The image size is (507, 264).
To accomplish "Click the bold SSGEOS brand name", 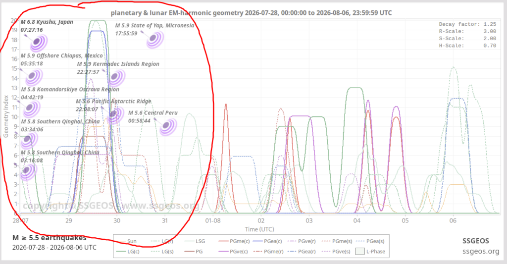I will tap(476, 241).
